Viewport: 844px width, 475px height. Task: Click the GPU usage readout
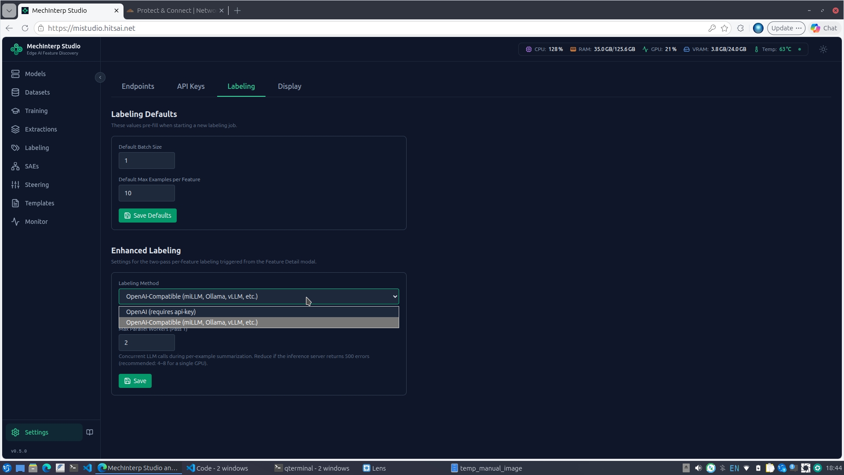point(659,49)
